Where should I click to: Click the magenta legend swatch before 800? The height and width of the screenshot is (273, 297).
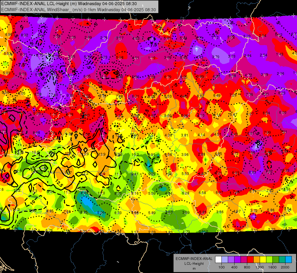coord(244,260)
